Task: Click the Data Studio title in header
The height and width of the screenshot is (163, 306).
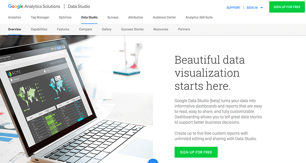Action: 79,6
